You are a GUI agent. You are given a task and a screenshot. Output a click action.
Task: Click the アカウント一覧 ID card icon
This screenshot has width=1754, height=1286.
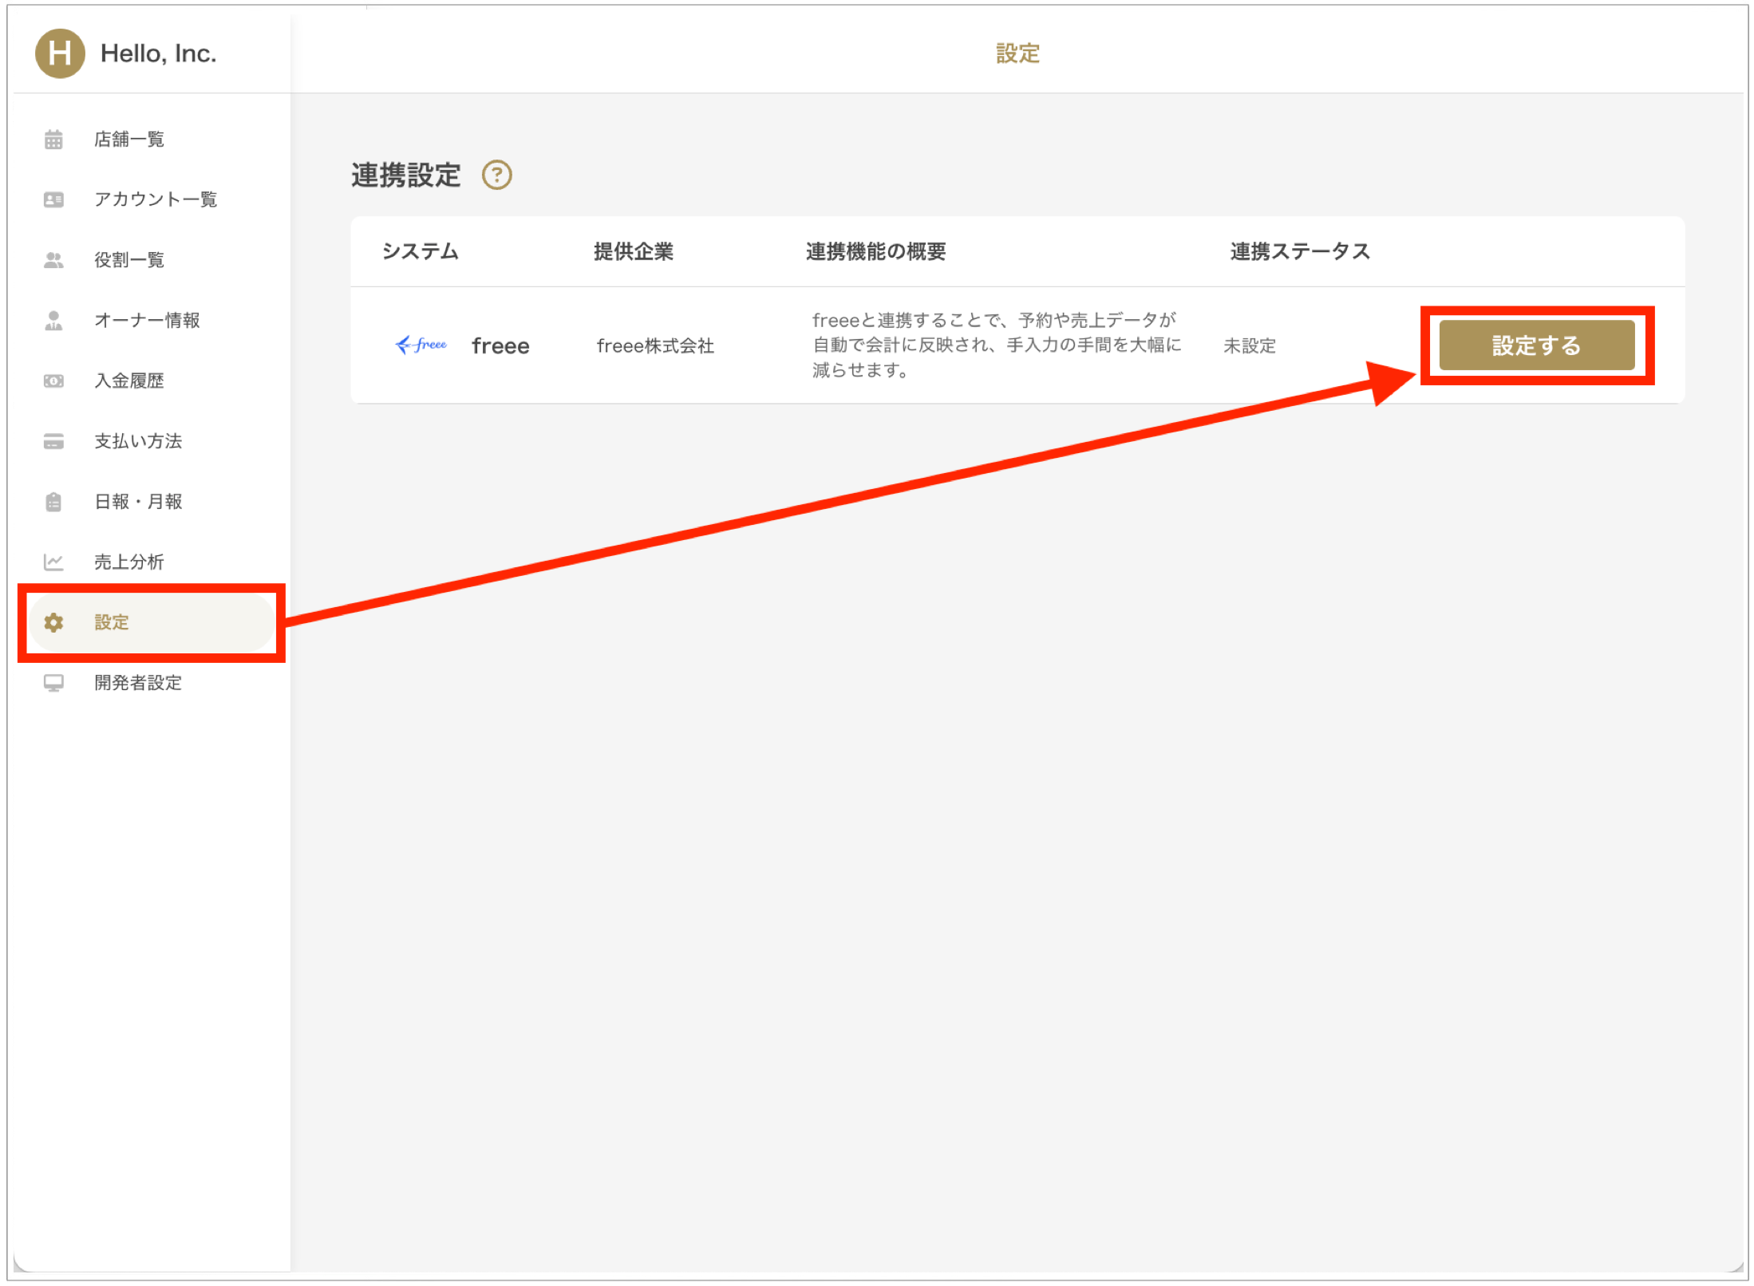tap(53, 199)
